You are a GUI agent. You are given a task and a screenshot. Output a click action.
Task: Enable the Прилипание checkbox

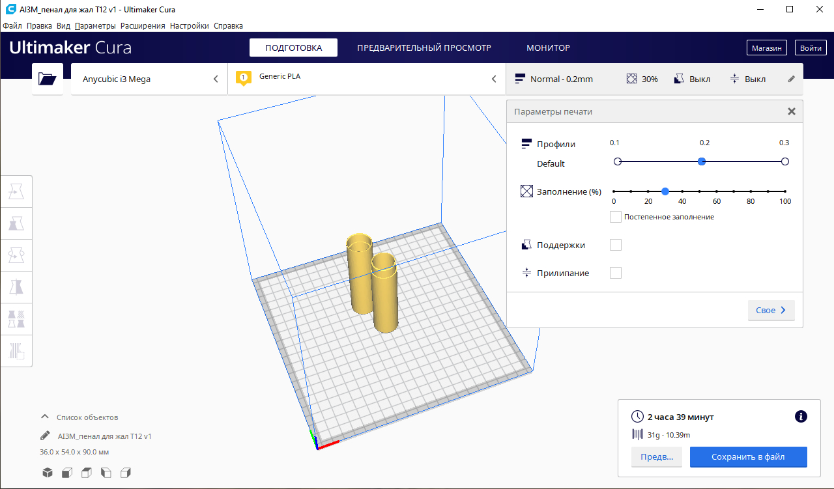click(616, 273)
